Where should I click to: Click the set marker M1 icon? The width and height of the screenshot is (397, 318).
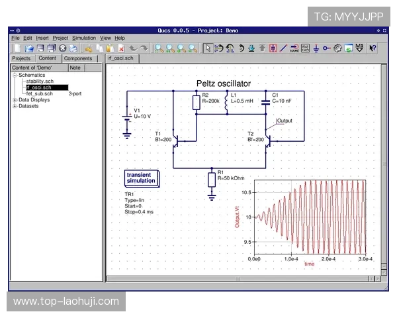359,48
